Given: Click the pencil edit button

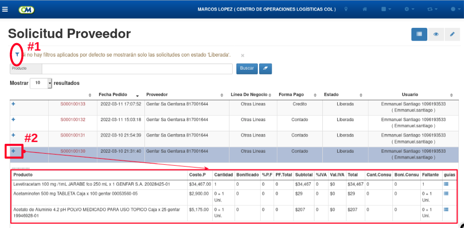Looking at the screenshot, I should 452,34.
